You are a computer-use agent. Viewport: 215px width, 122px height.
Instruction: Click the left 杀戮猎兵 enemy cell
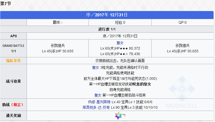58,48
